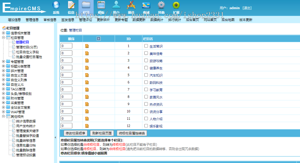Viewport: 300px width, 163px height.
Task: Expand the 采集管理 tree node
Action: [x=3, y=103]
